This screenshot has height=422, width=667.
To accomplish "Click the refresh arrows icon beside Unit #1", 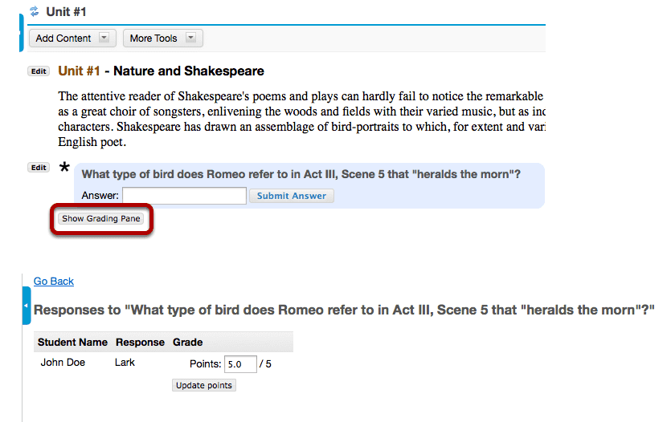I will (x=35, y=11).
